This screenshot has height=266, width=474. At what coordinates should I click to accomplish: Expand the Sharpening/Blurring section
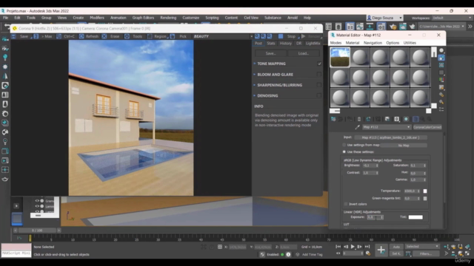[x=255, y=85]
